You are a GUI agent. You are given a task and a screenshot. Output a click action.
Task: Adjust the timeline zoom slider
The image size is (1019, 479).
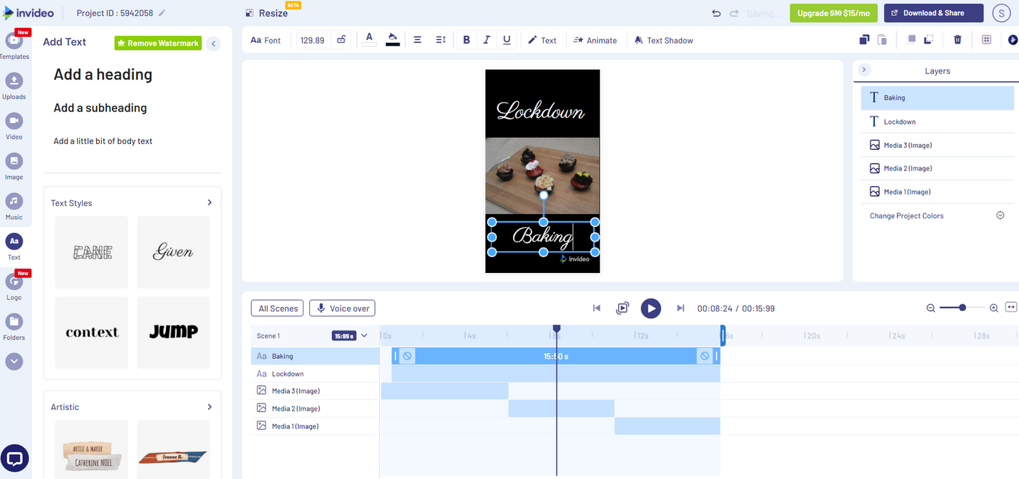coord(962,307)
